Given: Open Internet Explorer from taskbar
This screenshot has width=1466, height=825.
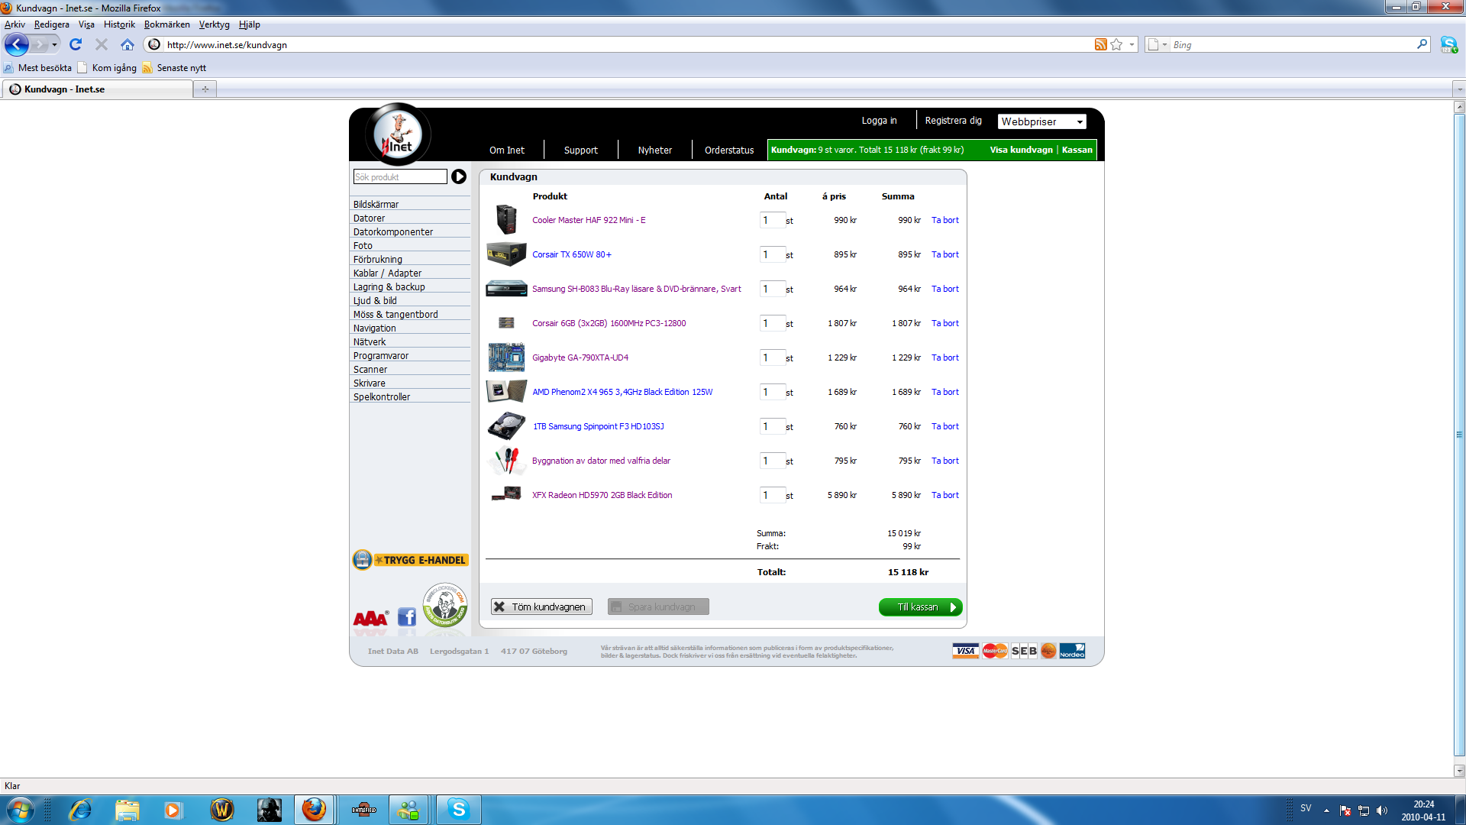Looking at the screenshot, I should (x=80, y=810).
